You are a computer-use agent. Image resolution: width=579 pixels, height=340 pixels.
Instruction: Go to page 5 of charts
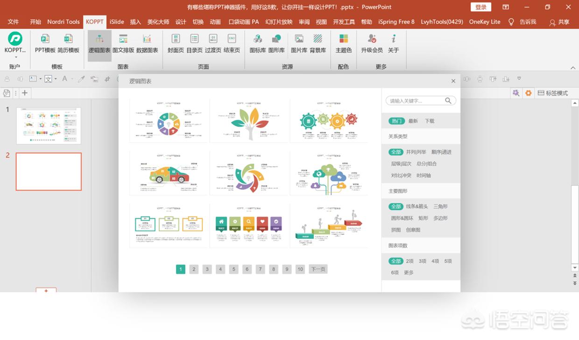(234, 269)
